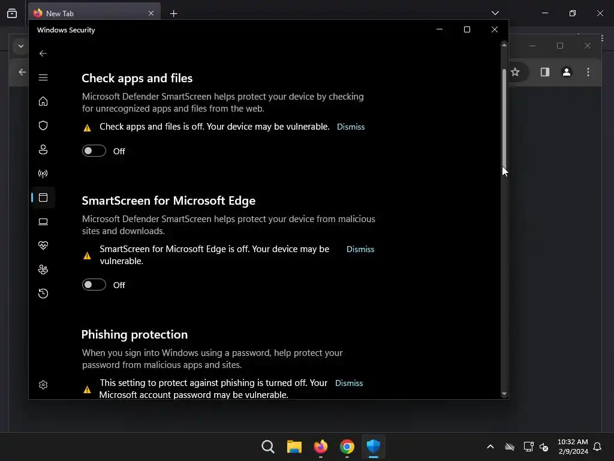Open the Windows Security hamburger navigation menu

[x=43, y=77]
